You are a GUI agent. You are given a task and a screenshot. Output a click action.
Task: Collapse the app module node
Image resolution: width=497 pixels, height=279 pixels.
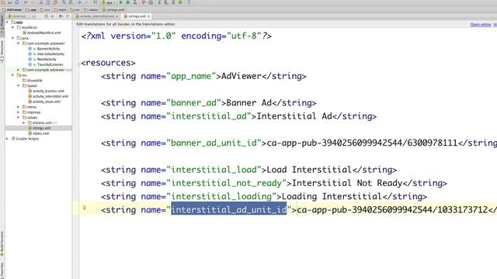coord(7,22)
